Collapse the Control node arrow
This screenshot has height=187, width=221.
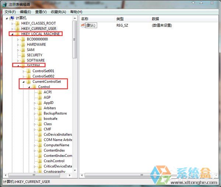tap(29, 87)
